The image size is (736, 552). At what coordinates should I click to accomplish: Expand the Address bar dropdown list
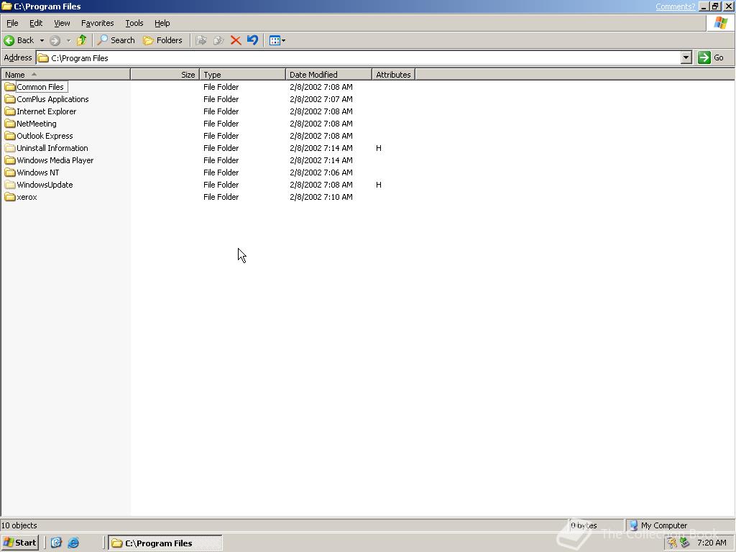tap(686, 57)
